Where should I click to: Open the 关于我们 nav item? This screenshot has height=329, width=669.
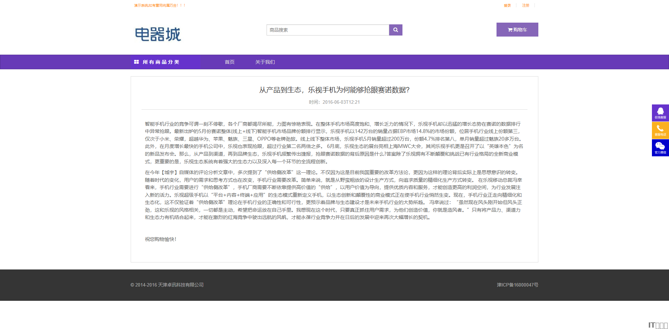coord(265,62)
